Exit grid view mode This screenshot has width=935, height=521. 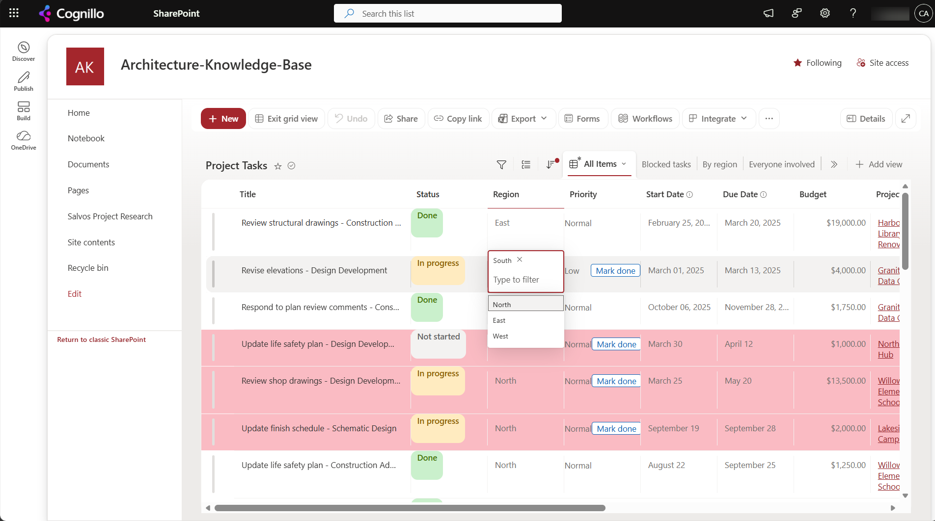pos(287,119)
